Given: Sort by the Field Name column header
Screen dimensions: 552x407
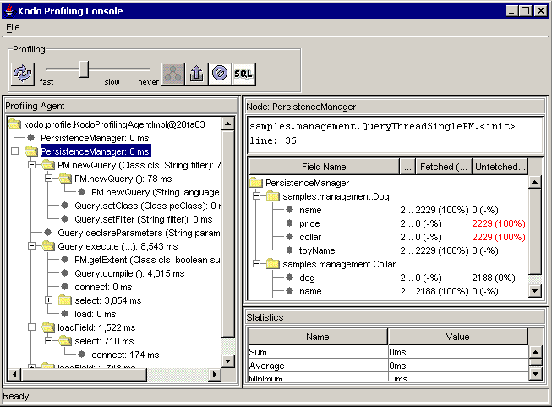Looking at the screenshot, I should pos(323,168).
